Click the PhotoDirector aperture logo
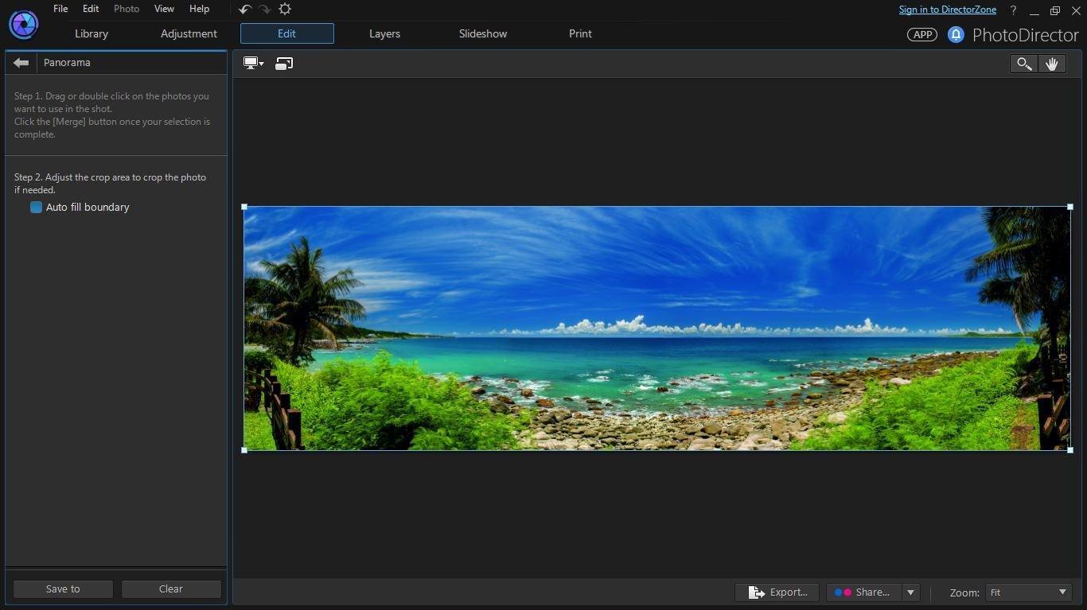1087x610 pixels. point(23,24)
